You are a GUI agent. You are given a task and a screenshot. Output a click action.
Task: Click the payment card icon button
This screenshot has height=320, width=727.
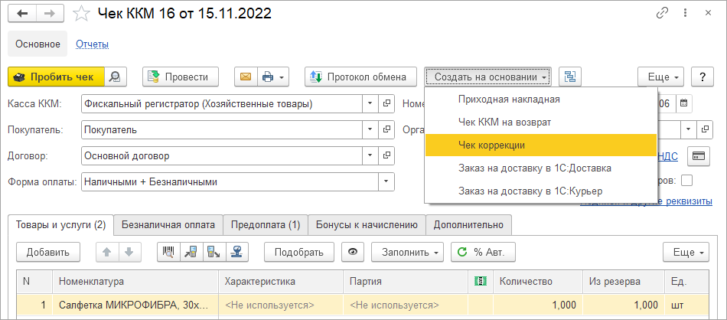698,156
